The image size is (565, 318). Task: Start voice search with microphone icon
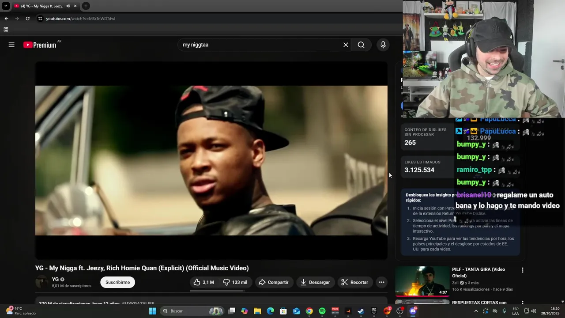pyautogui.click(x=383, y=45)
